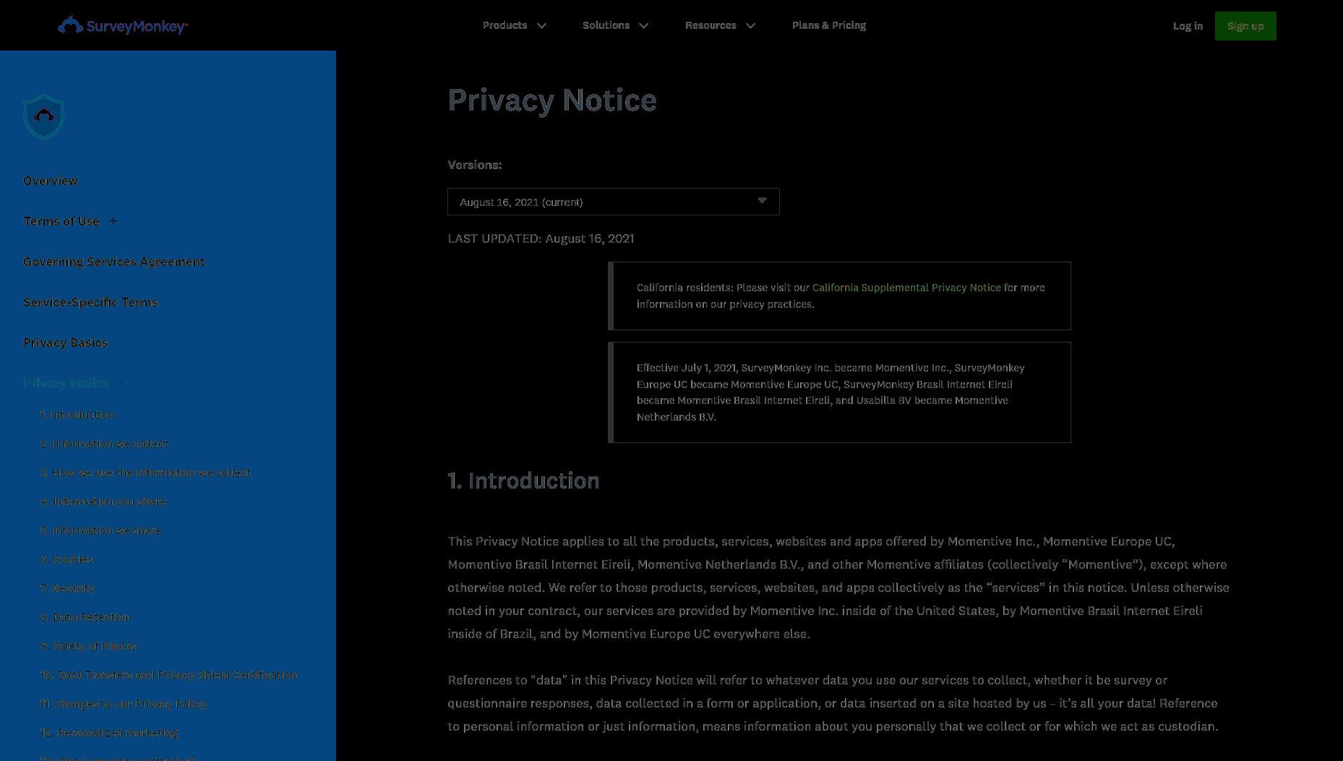Click the 'Versions:' label

click(475, 165)
